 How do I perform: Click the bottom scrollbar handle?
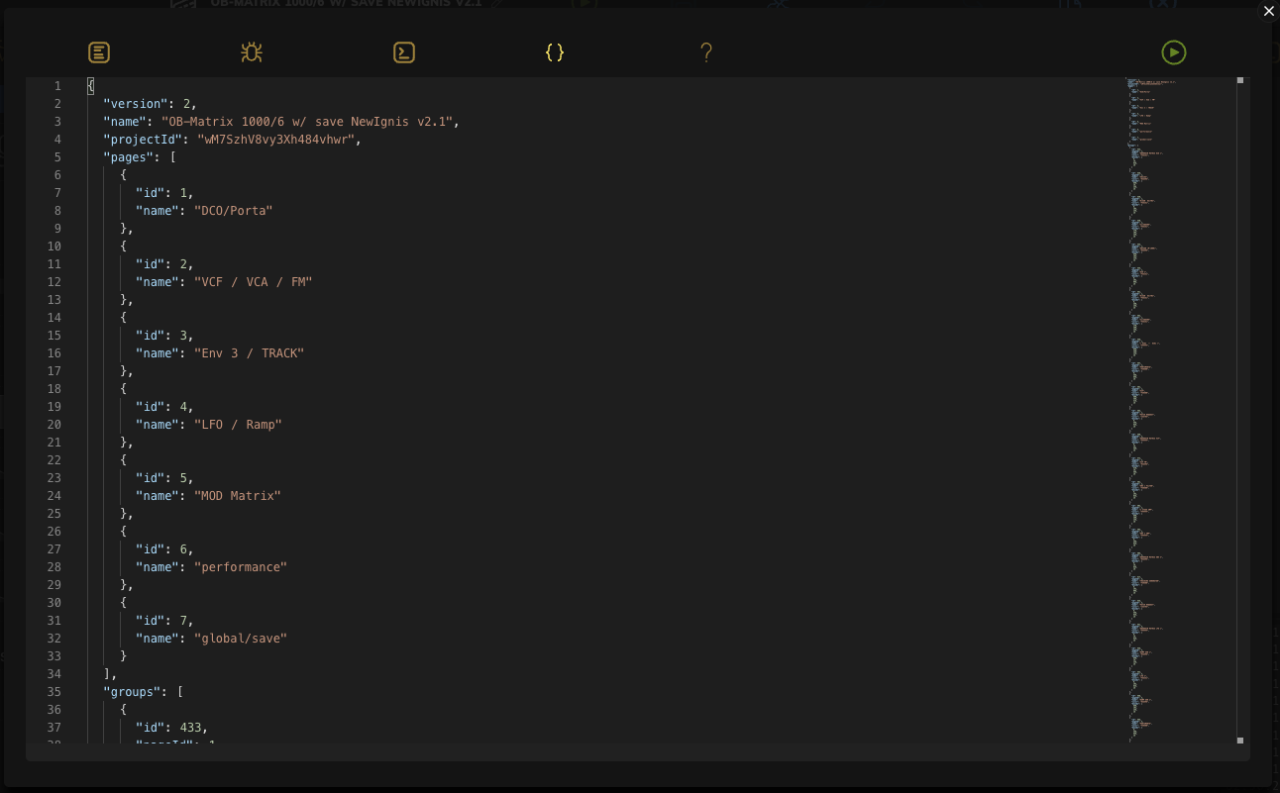(1239, 740)
